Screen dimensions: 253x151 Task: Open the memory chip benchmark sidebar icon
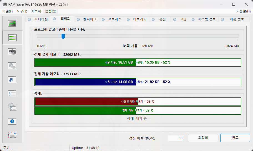(x=12, y=52)
